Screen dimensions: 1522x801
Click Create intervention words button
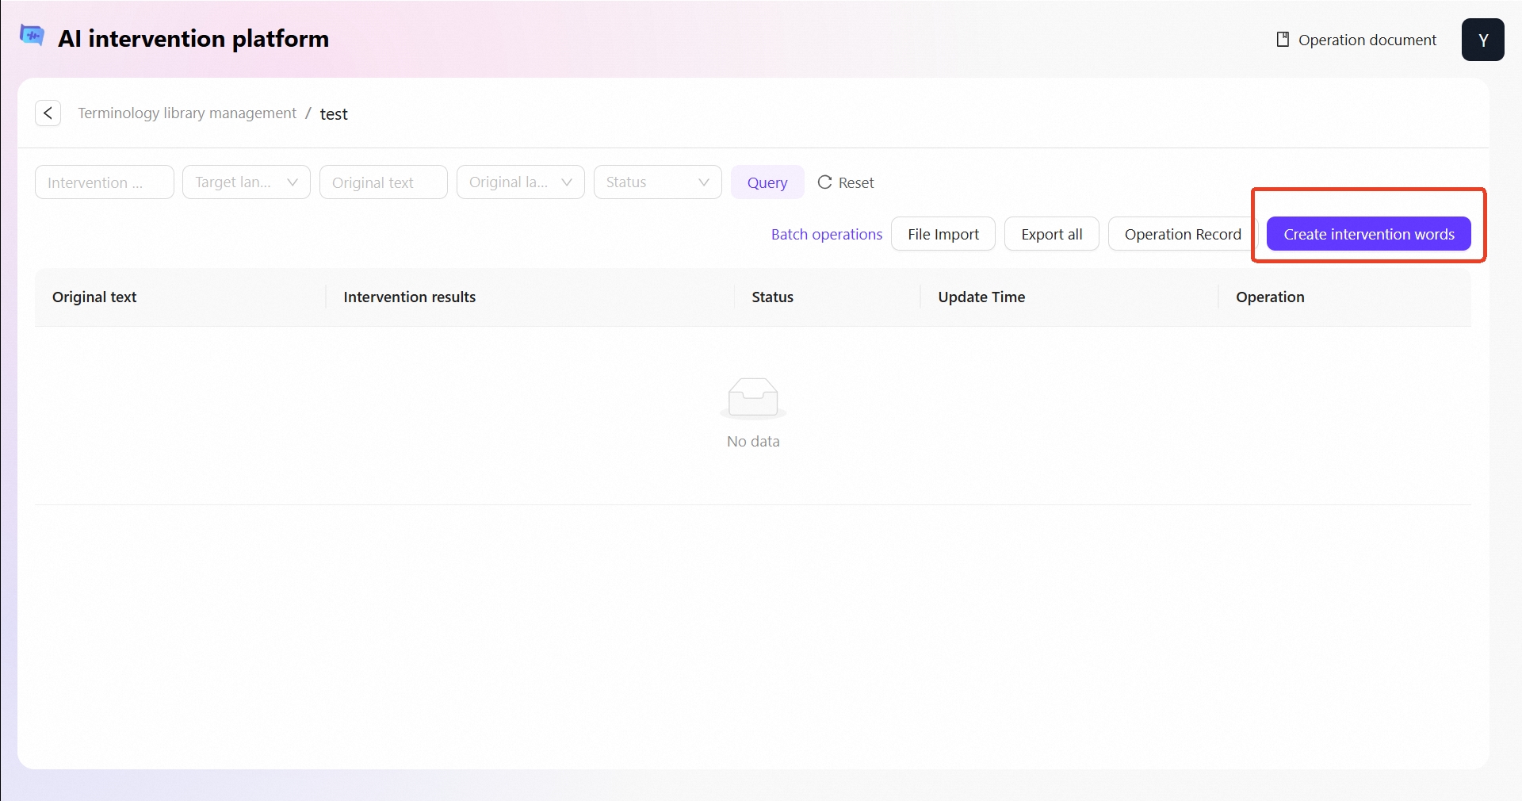coord(1368,234)
